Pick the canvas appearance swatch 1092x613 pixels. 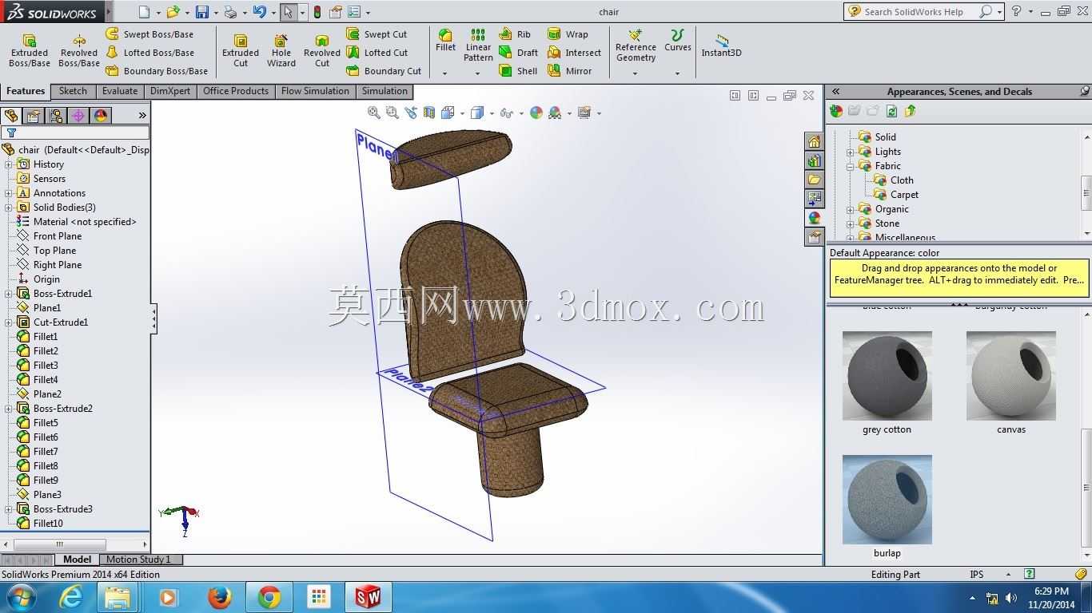pyautogui.click(x=1010, y=376)
